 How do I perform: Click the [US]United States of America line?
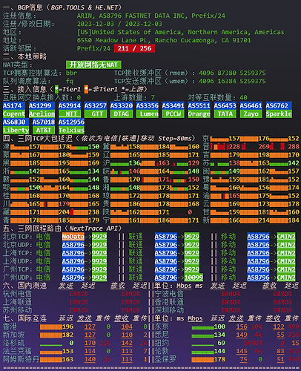[x=181, y=32]
